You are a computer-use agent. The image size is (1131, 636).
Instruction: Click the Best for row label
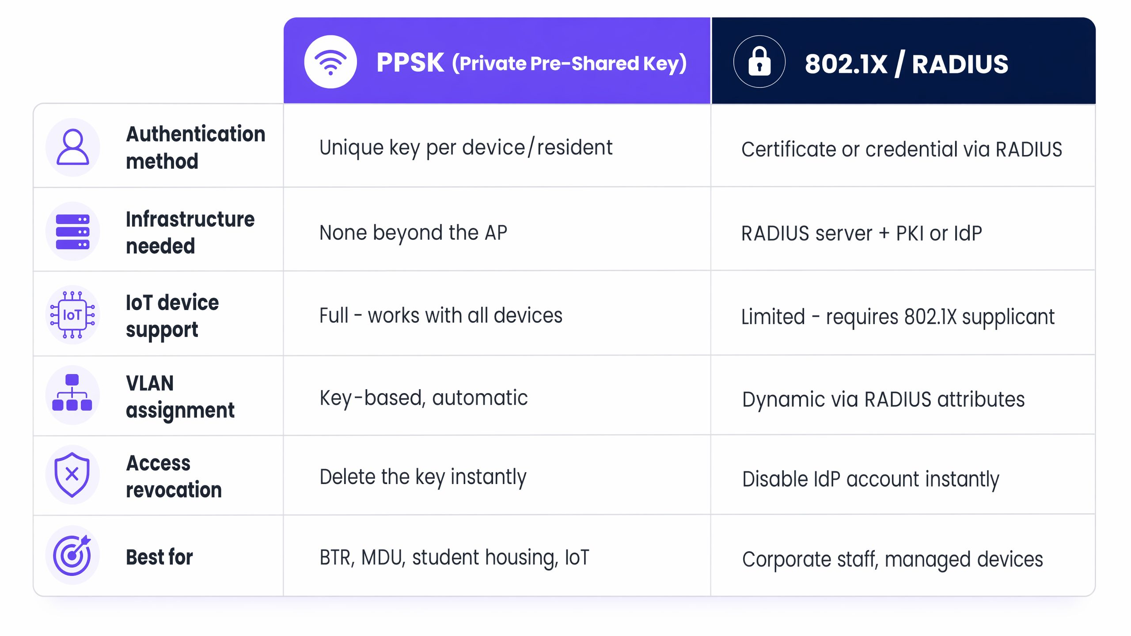[159, 557]
